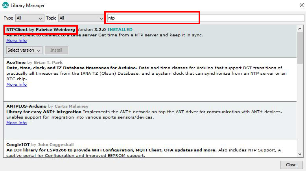The image size is (306, 171).
Task: Click the Close button at the bottom
Action: 291,165
